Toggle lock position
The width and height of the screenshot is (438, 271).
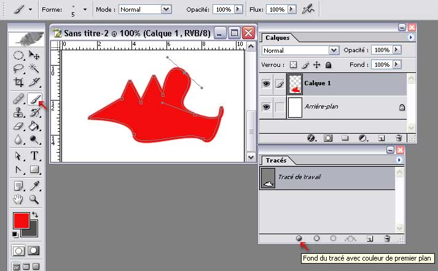click(316, 65)
